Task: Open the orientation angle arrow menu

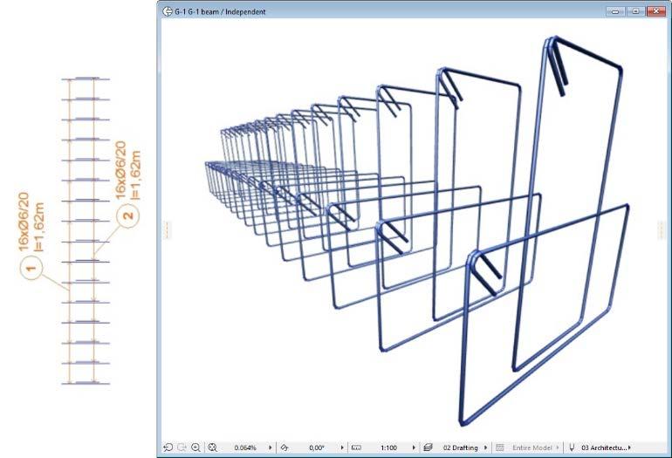Action: pos(342,448)
